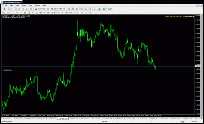Select the Cursor arrow tool
The width and height of the screenshot is (204, 124).
point(4,13)
